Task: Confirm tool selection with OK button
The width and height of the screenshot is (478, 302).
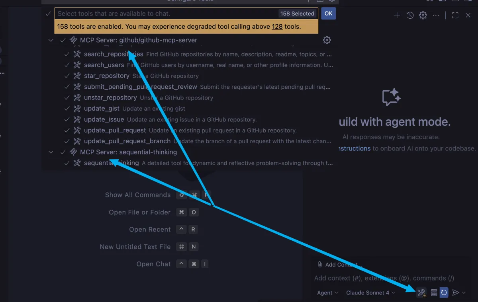Action: 328,13
